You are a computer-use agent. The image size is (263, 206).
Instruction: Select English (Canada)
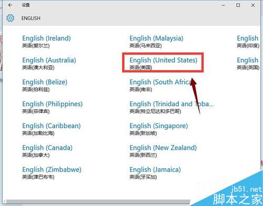point(47,151)
